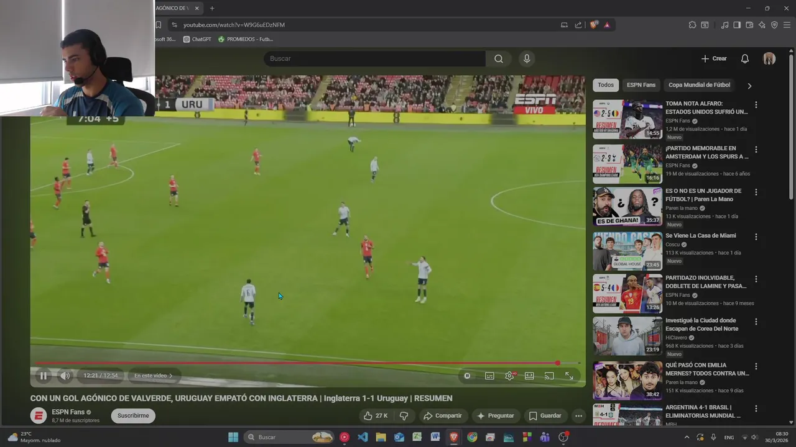The height and width of the screenshot is (447, 796).
Task: Pause the video with the player button
Action: click(44, 376)
